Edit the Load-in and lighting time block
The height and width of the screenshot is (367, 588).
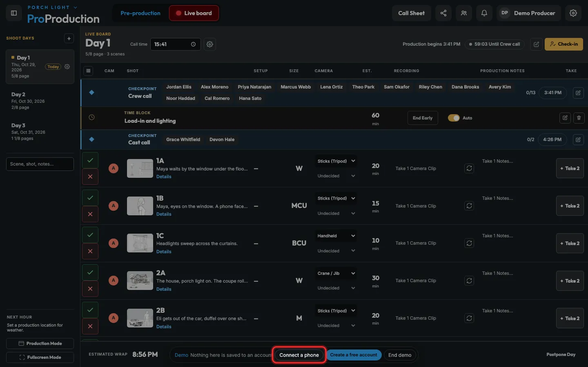[565, 118]
